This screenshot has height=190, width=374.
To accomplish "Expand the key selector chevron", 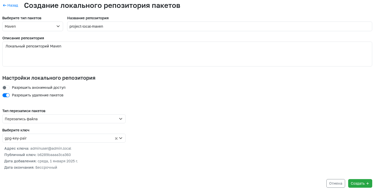I will [121, 138].
